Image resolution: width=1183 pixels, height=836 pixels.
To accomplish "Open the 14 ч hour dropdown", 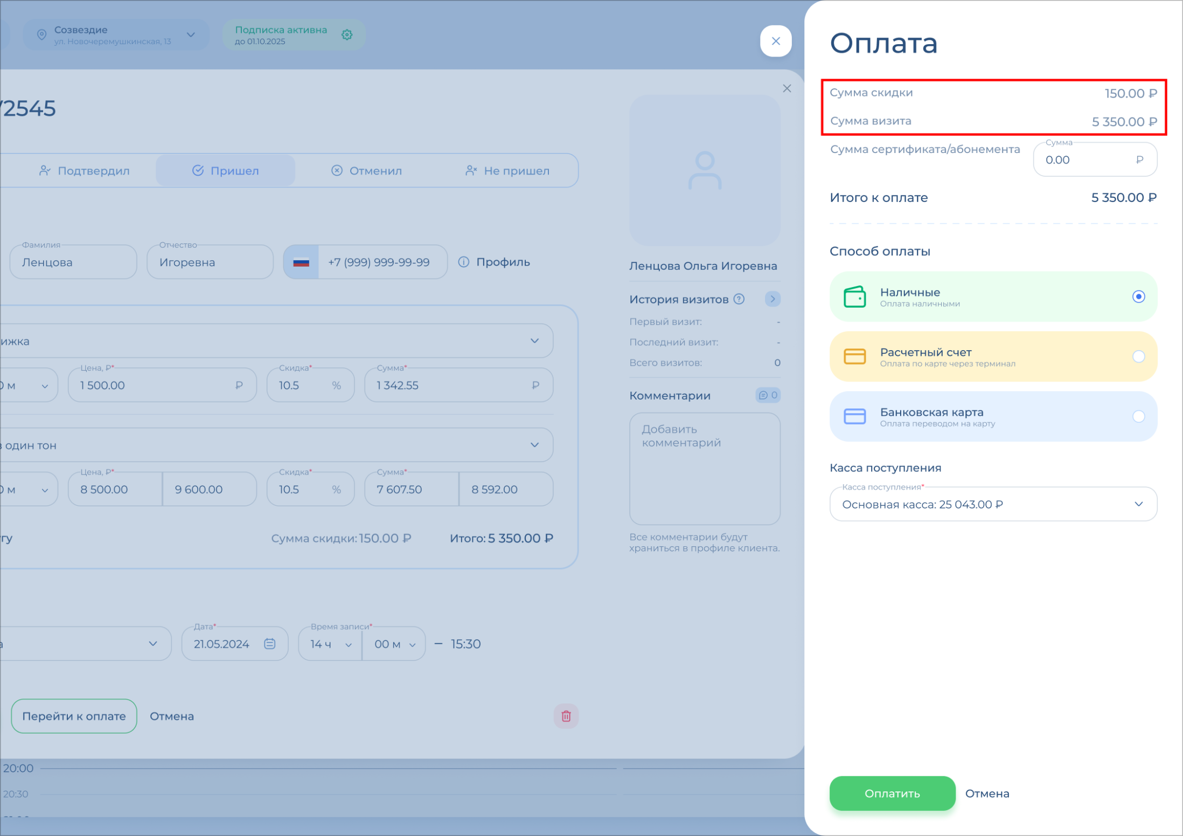I will pos(330,644).
